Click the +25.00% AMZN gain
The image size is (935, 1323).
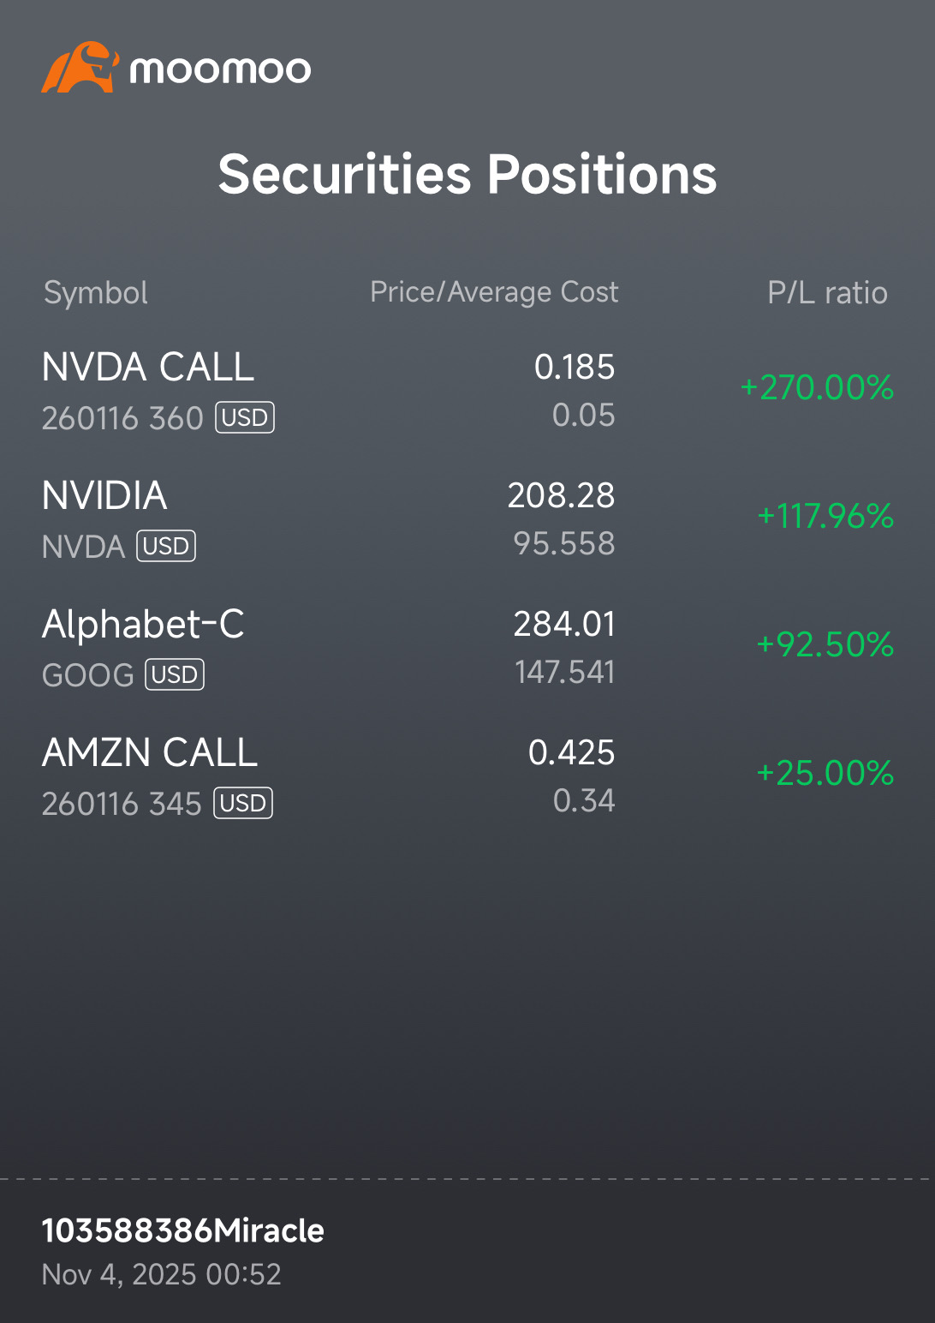click(825, 774)
